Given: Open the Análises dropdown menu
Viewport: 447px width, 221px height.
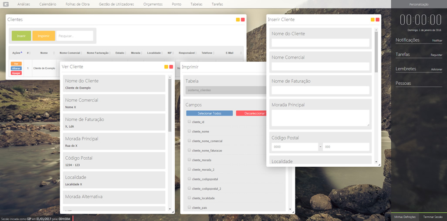Looking at the screenshot, I should [x=24, y=4].
